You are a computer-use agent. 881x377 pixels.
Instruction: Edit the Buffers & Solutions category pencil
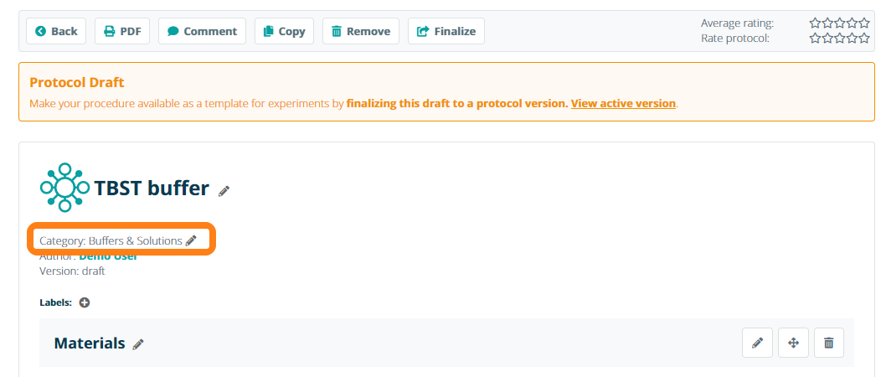pyautogui.click(x=191, y=240)
